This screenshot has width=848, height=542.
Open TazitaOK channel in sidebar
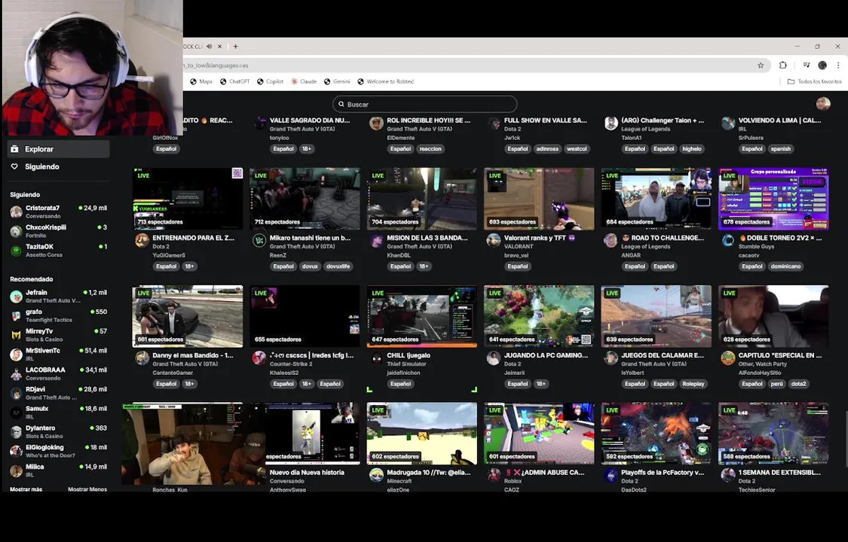[x=58, y=251]
